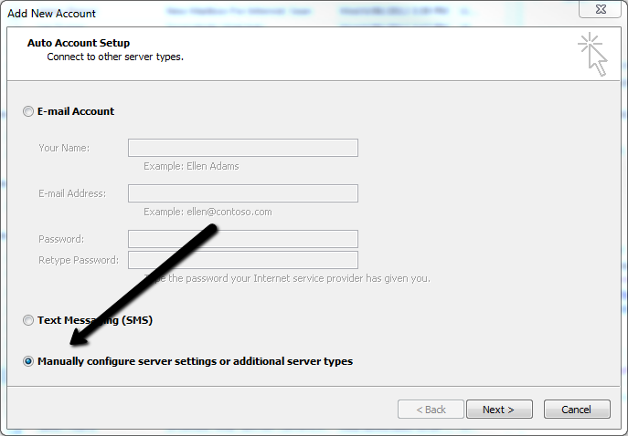The width and height of the screenshot is (628, 436).
Task: Click the Cancel button
Action: pyautogui.click(x=576, y=410)
